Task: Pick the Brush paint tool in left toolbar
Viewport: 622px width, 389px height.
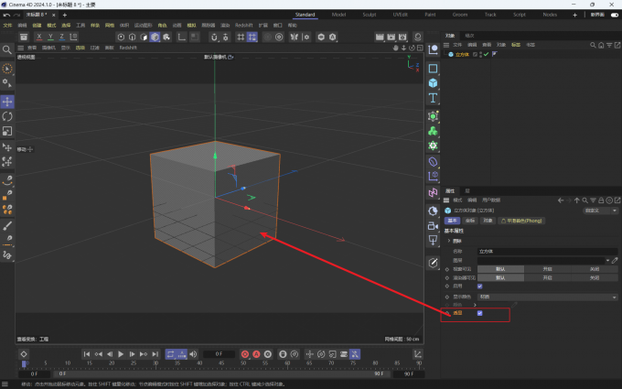Action: [7, 226]
